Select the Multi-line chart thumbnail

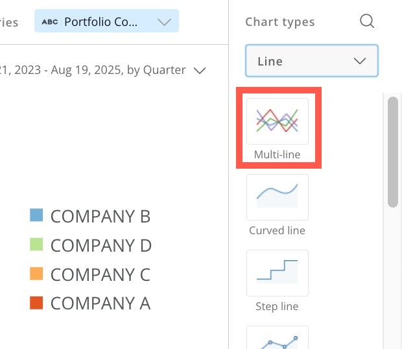click(x=278, y=121)
